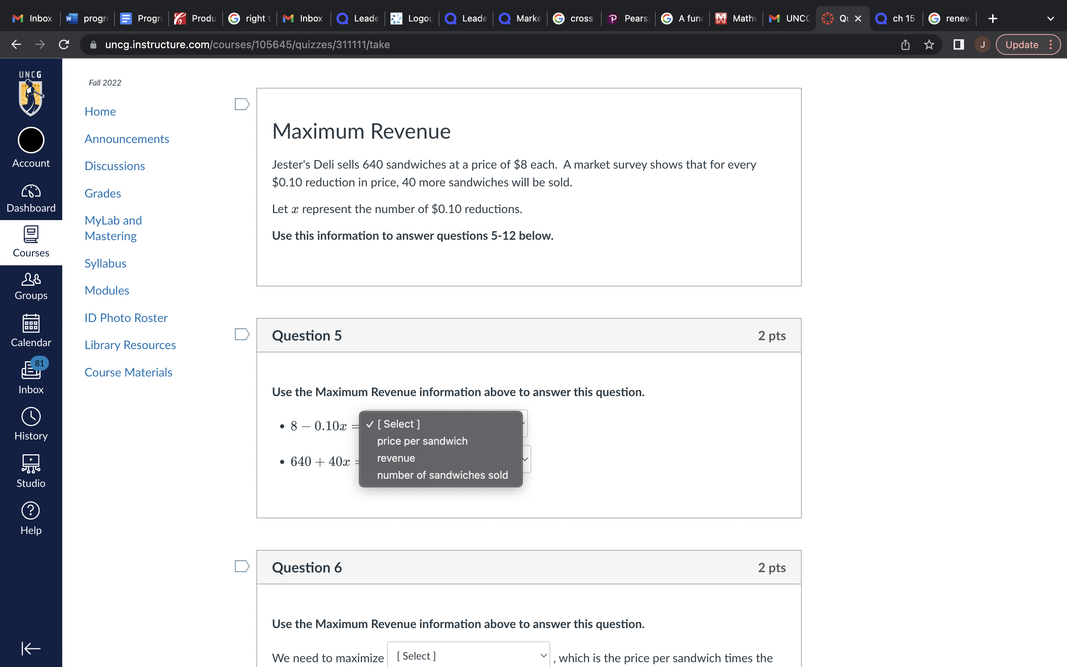The image size is (1067, 667).
Task: Open the History panel icon
Action: click(30, 422)
